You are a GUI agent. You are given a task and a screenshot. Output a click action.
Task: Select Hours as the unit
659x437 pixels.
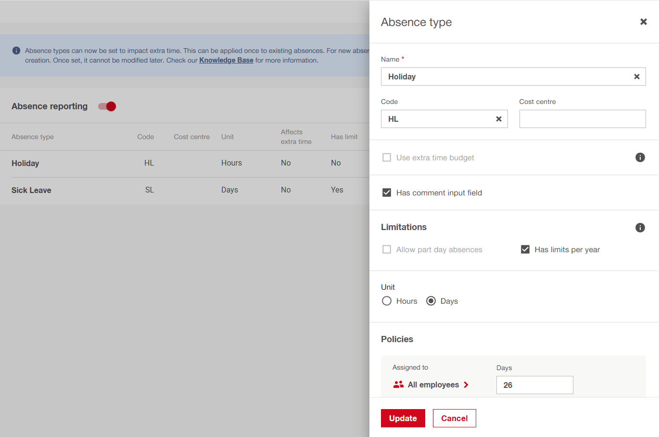click(387, 301)
